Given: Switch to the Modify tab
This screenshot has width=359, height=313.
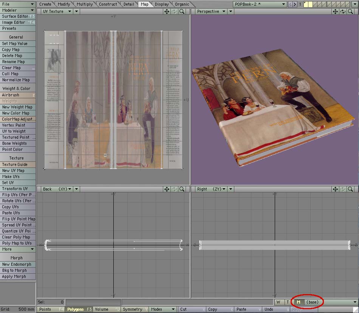Looking at the screenshot, I should pyautogui.click(x=64, y=4).
